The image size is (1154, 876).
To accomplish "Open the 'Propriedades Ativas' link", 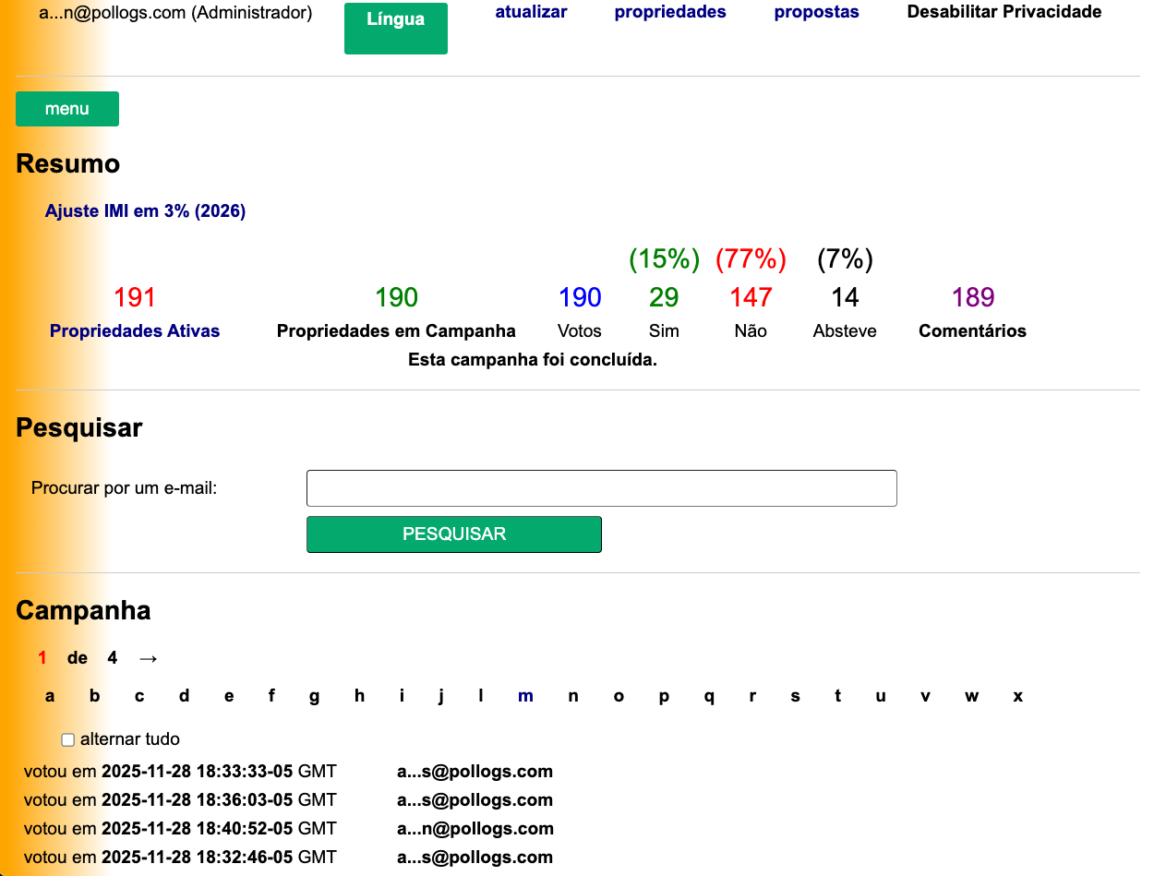I will (135, 331).
